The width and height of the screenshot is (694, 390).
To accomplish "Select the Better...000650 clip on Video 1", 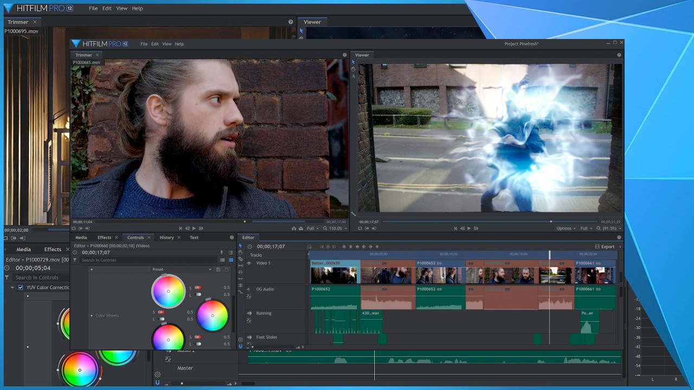I will point(335,271).
